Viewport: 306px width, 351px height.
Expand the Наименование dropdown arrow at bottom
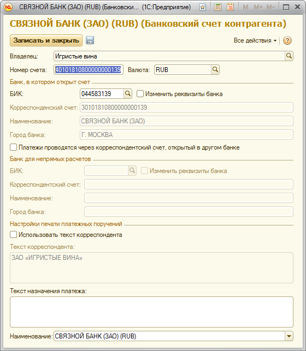(x=289, y=336)
